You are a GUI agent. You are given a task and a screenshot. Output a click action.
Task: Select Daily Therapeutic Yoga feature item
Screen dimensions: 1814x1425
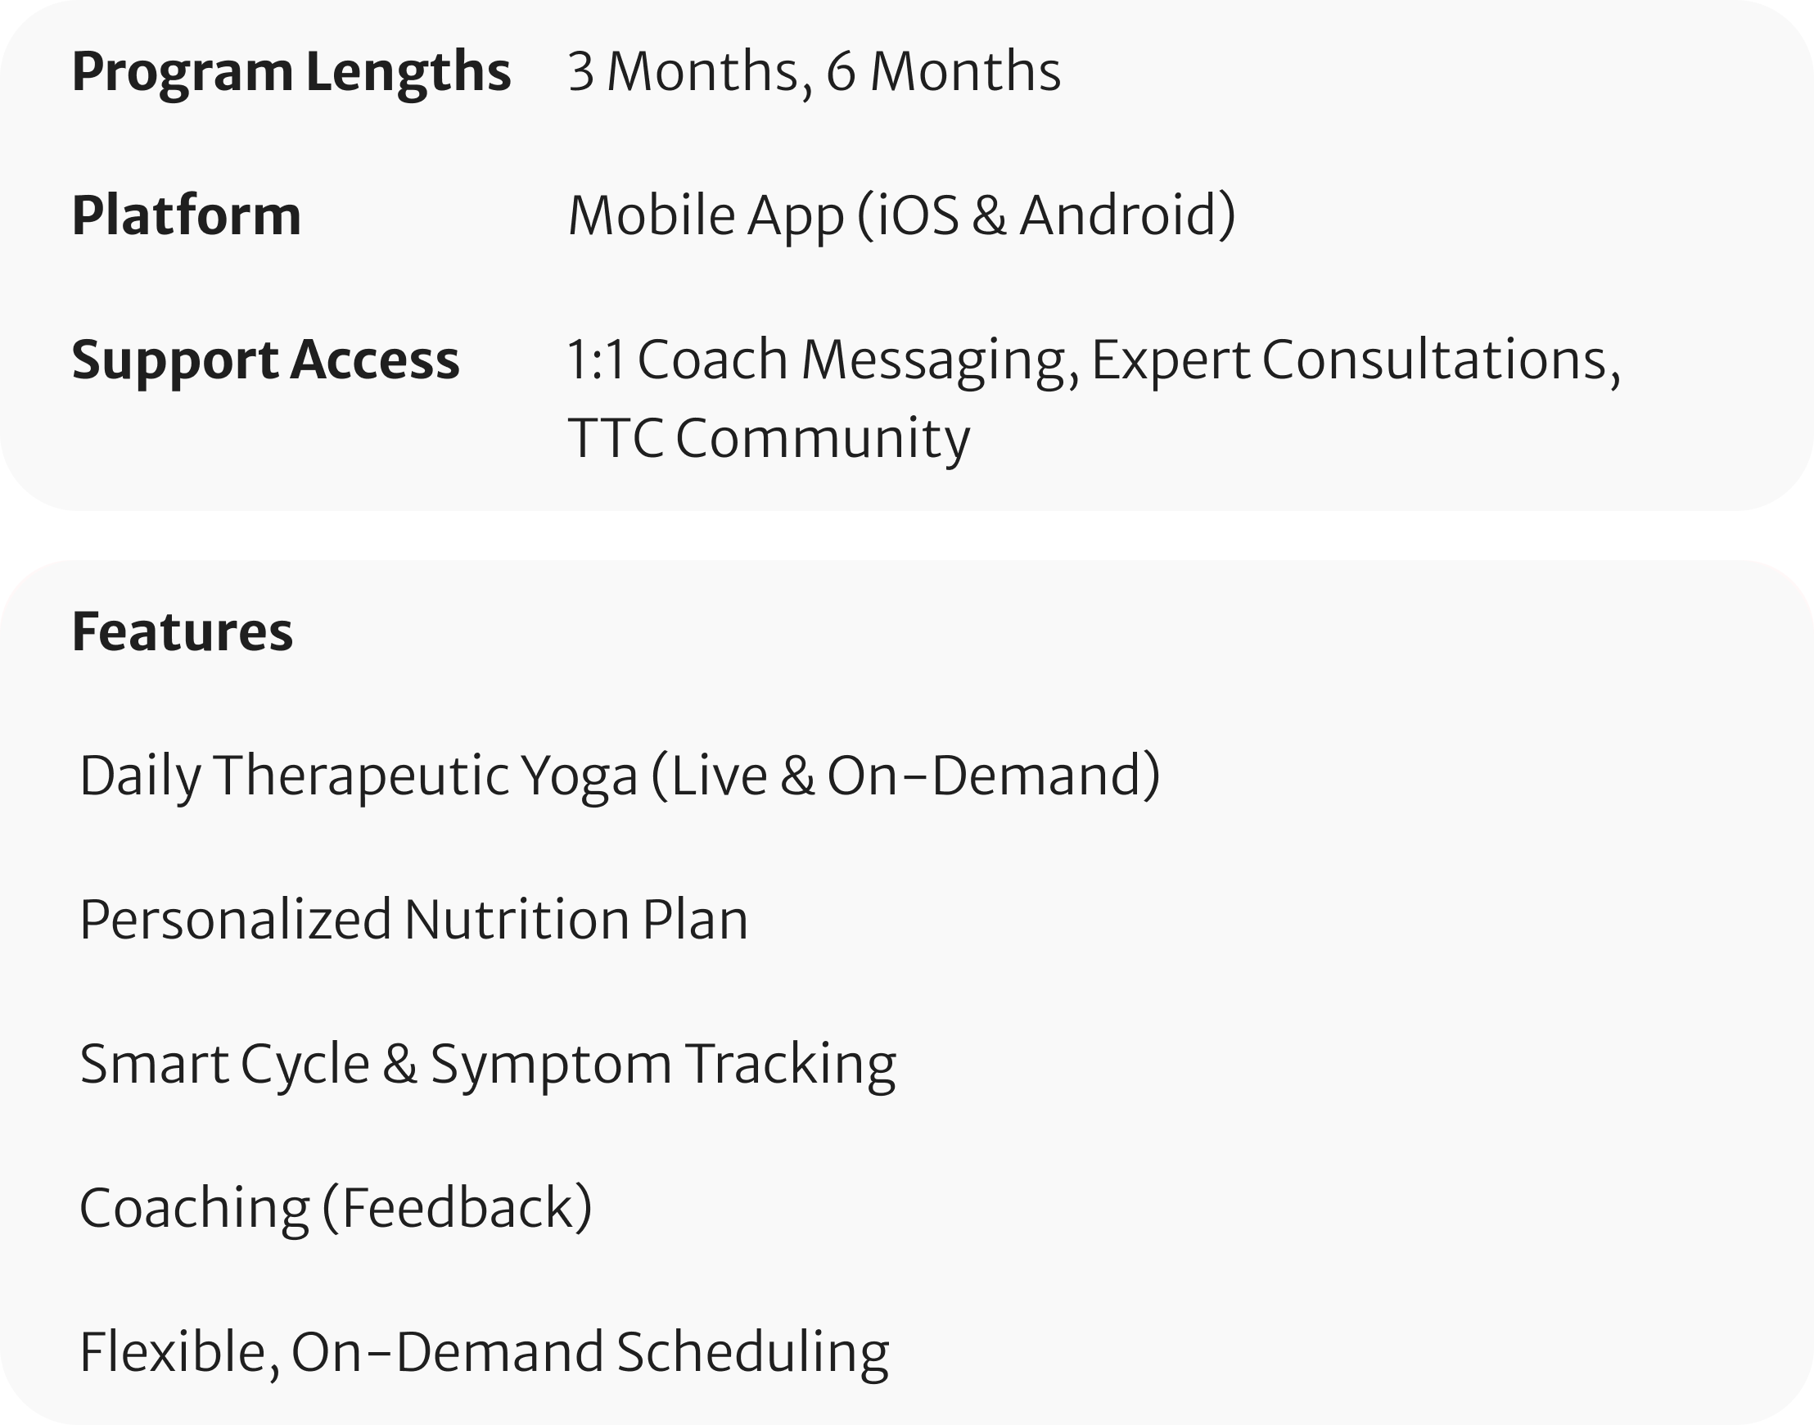coord(359,776)
